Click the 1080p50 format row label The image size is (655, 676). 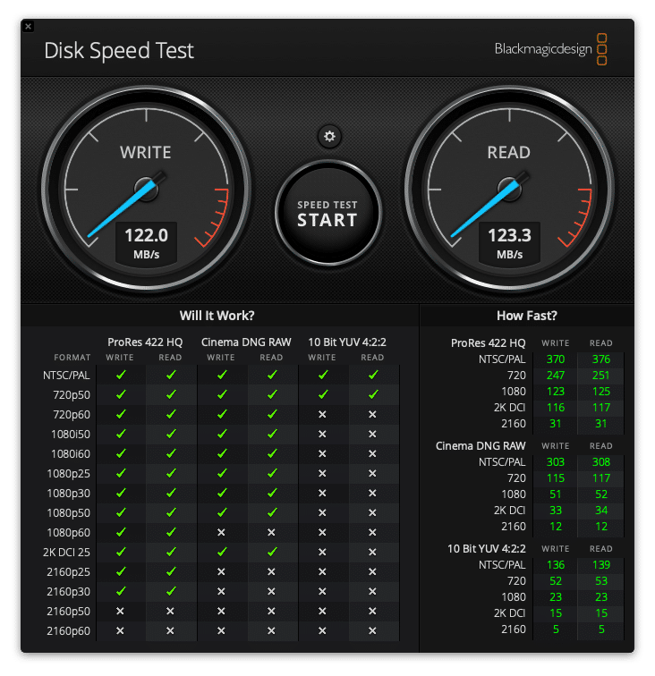tap(69, 513)
